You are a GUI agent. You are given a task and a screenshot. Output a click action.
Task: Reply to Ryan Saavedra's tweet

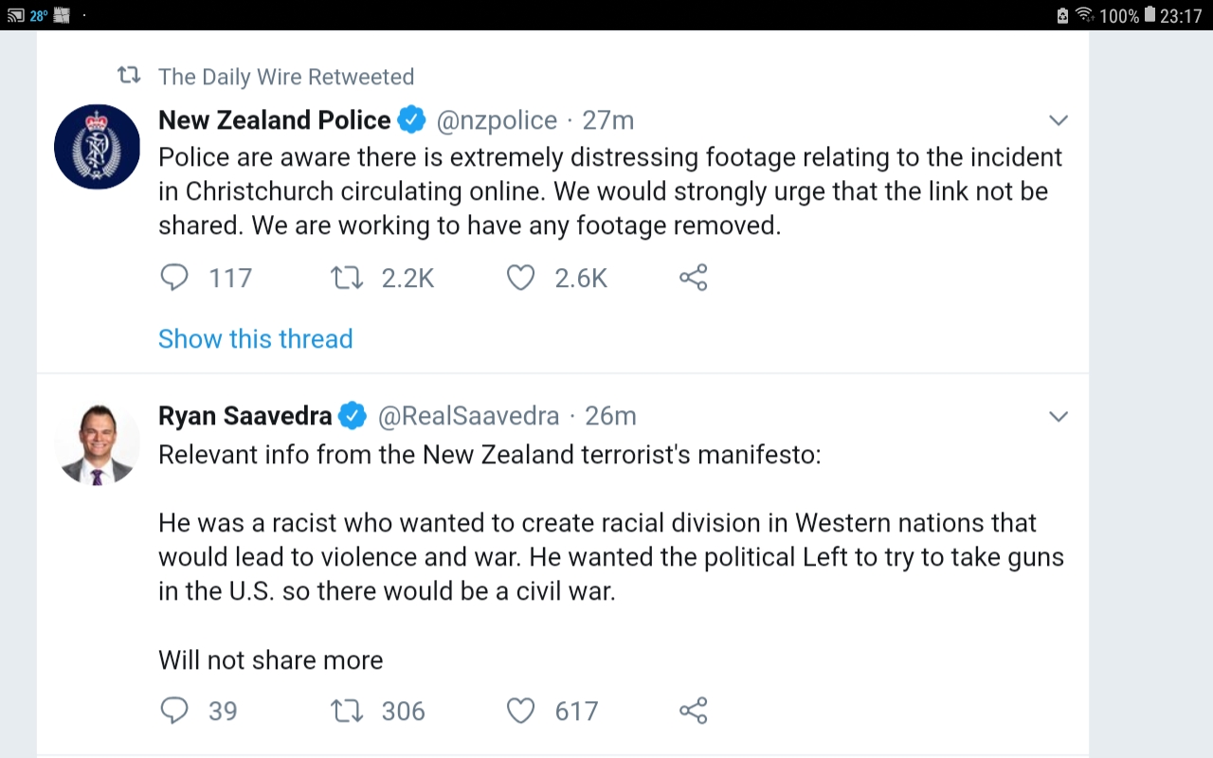[174, 711]
